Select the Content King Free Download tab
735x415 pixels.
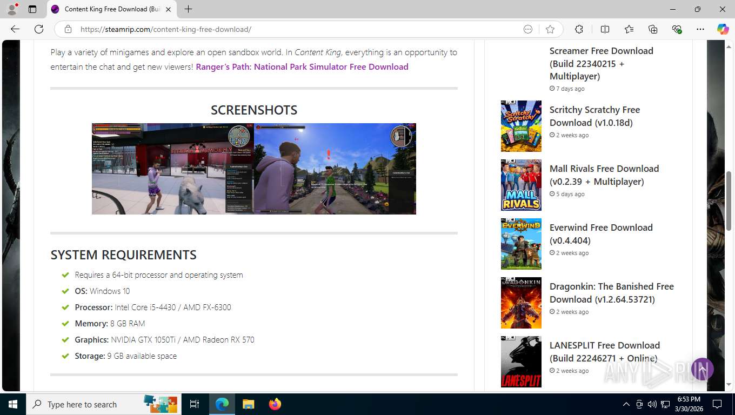tap(111, 9)
